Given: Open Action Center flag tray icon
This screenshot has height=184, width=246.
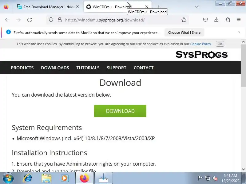Looking at the screenshot, I should (200, 178).
